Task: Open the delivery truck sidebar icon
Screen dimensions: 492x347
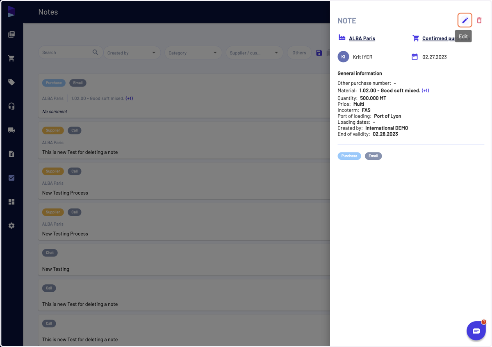Action: coord(11,130)
